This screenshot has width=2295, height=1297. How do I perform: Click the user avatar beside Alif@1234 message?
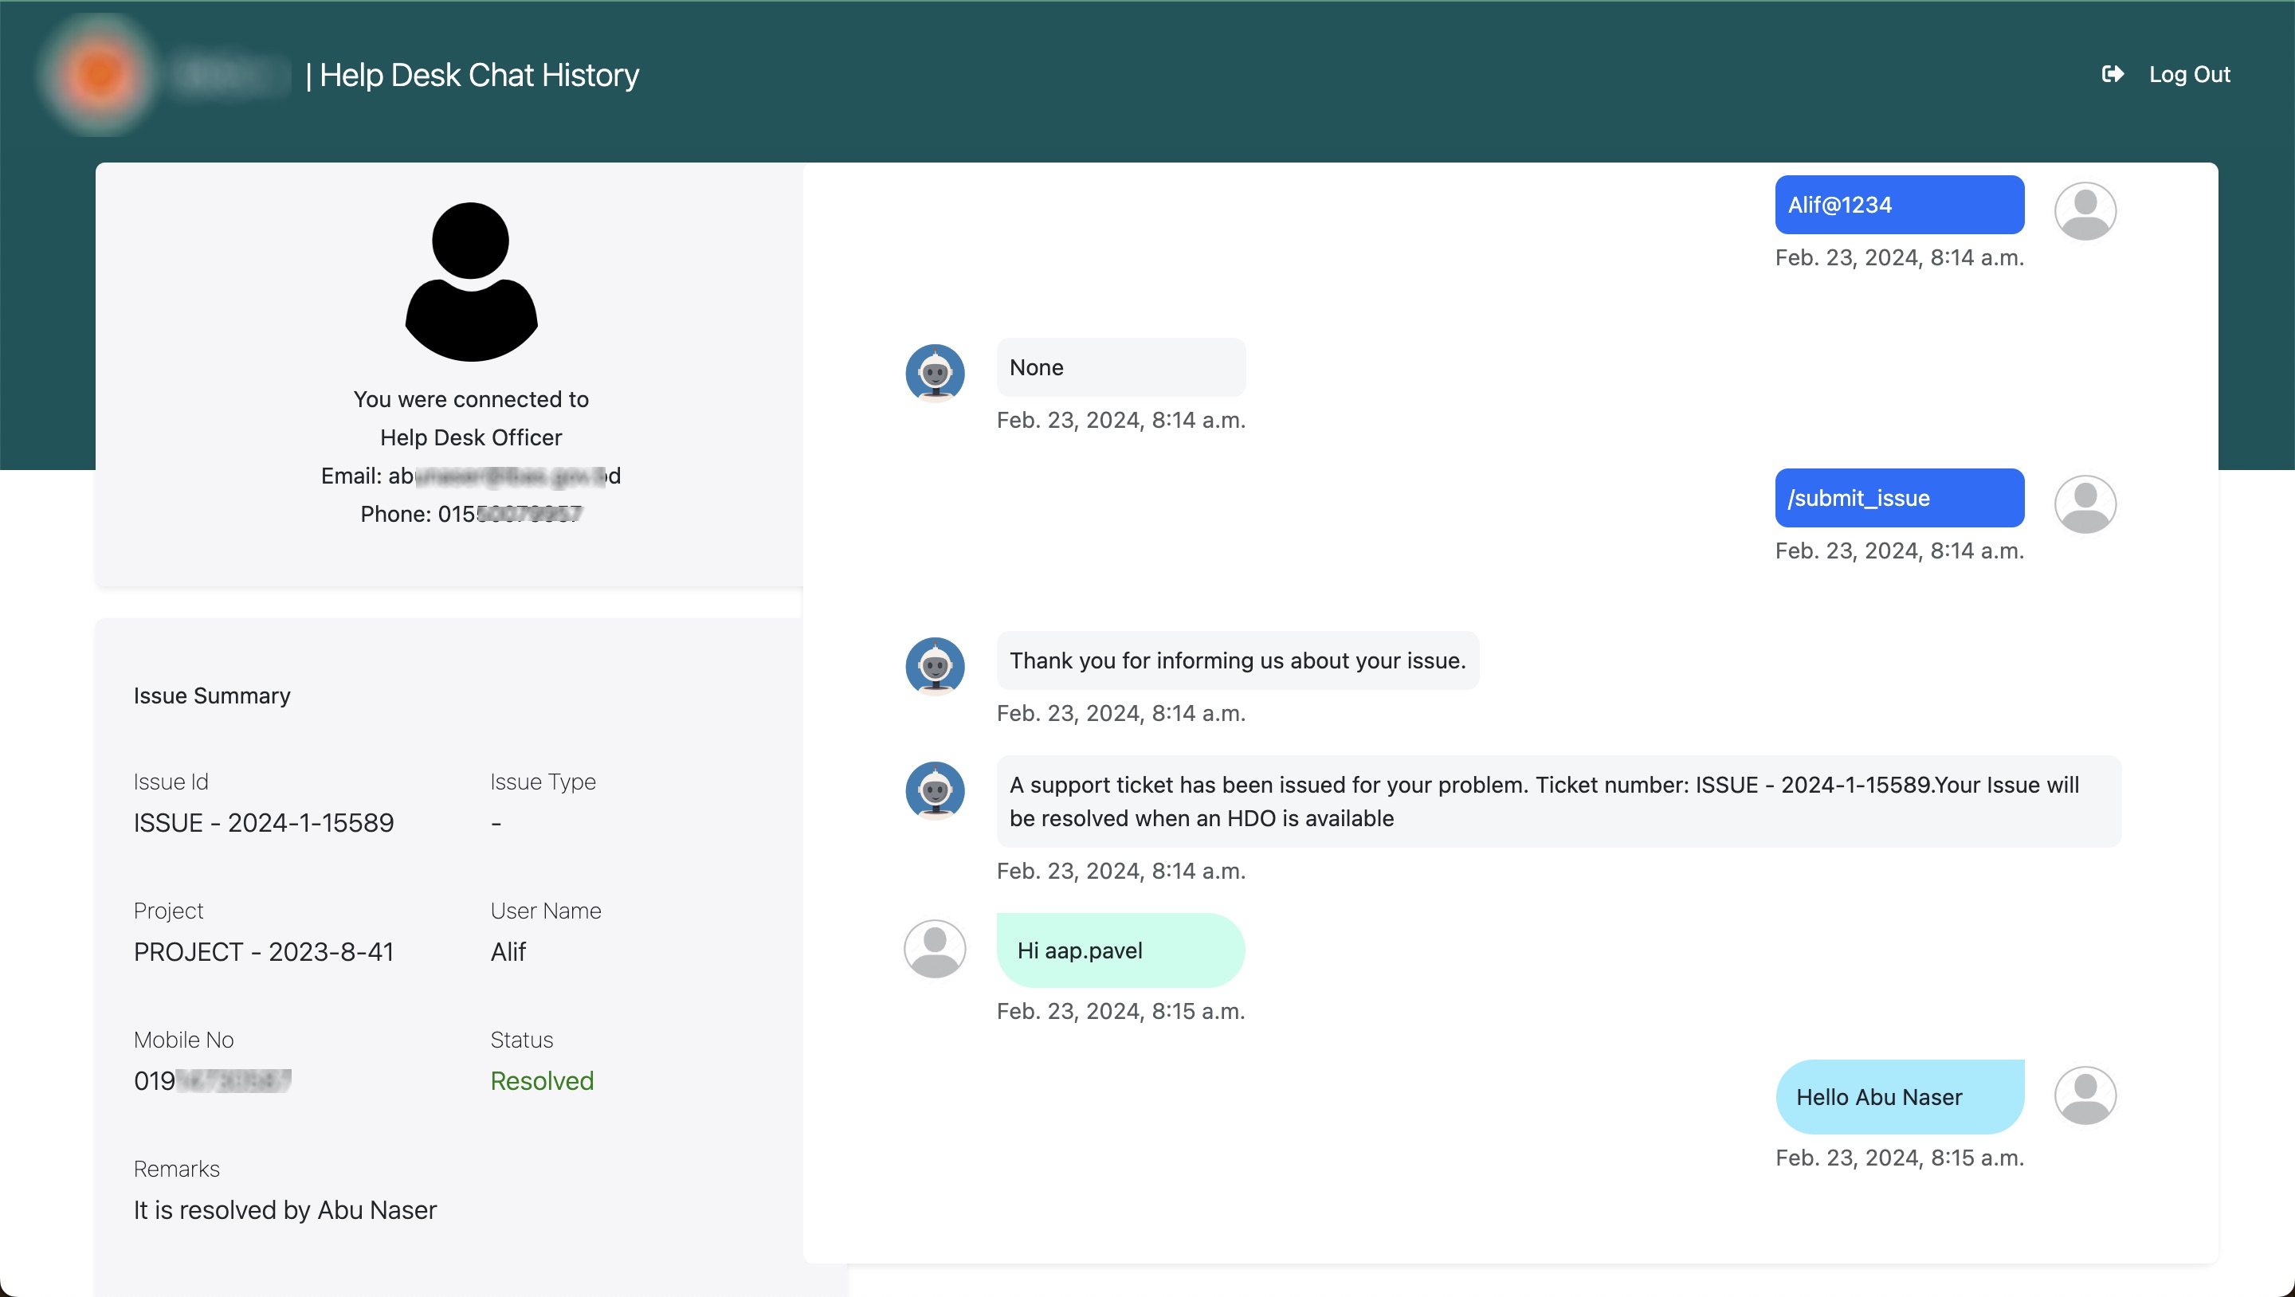tap(2085, 211)
